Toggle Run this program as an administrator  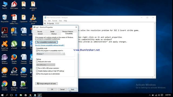(37, 74)
